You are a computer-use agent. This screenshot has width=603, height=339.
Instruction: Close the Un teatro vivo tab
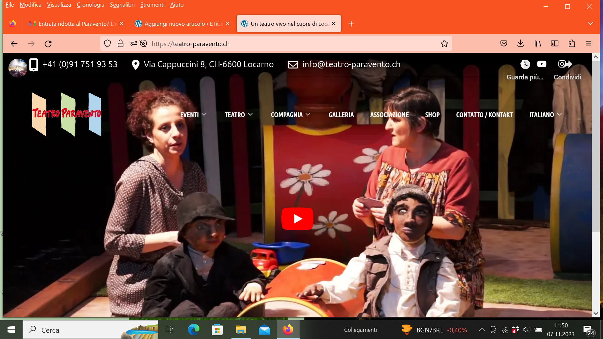pos(334,24)
